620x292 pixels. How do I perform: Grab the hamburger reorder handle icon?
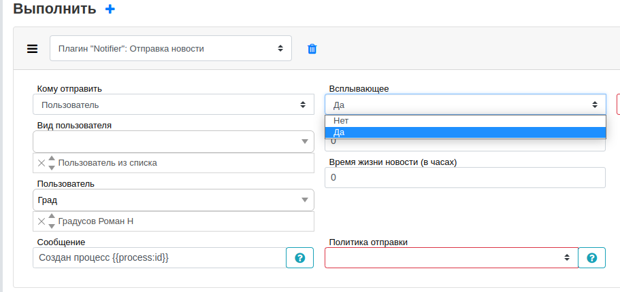(x=32, y=48)
